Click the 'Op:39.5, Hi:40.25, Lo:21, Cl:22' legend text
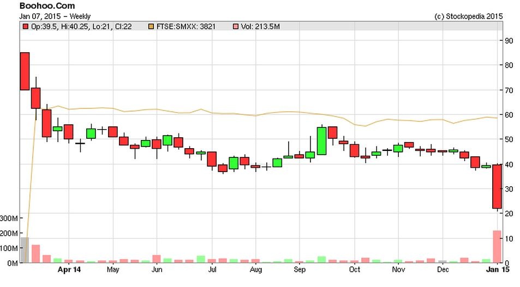 pyautogui.click(x=81, y=27)
